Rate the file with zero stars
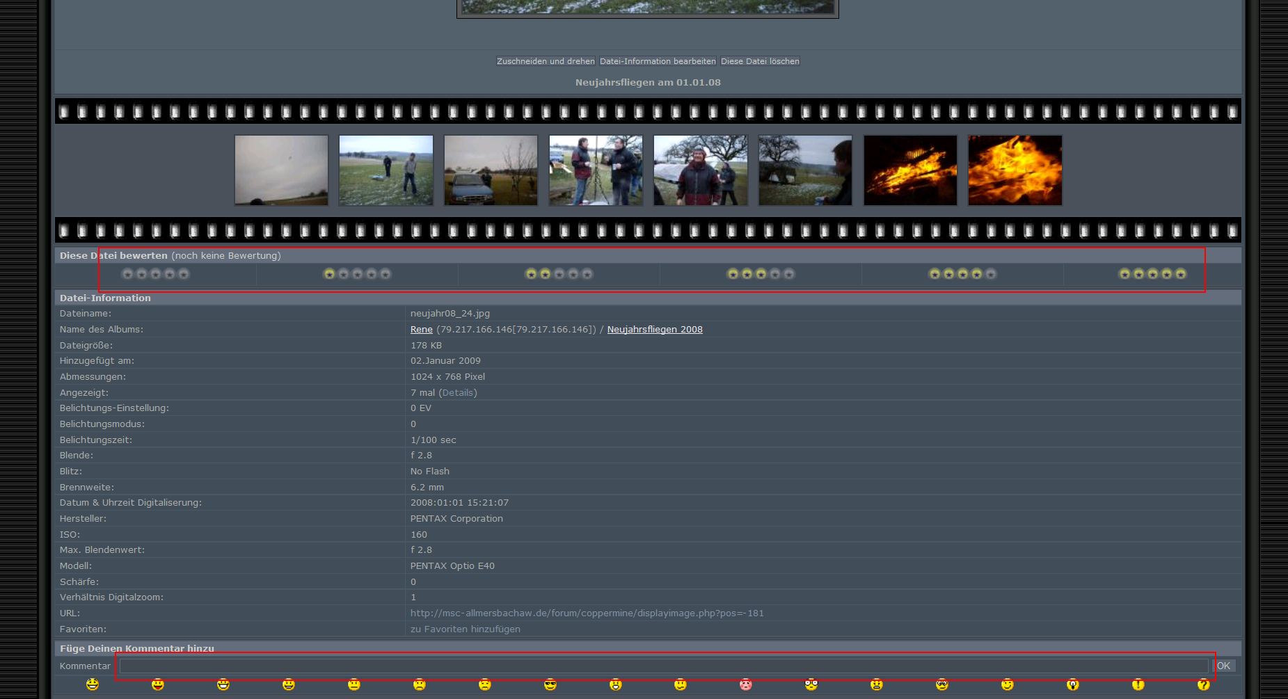The height and width of the screenshot is (699, 1288). pyautogui.click(x=155, y=274)
